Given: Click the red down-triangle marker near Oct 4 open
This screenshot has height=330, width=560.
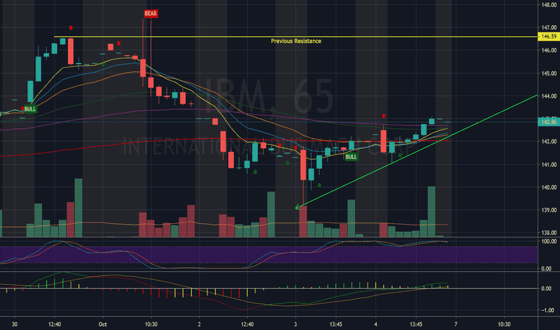Looking at the screenshot, I should coord(383,116).
